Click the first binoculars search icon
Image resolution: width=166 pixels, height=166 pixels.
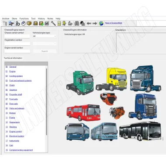pyautogui.click(x=77, y=23)
